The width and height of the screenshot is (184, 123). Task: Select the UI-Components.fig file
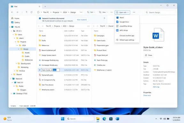[48, 80]
